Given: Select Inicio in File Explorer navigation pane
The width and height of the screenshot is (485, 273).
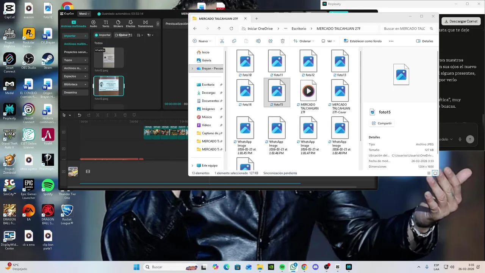Looking at the screenshot, I should click(205, 52).
